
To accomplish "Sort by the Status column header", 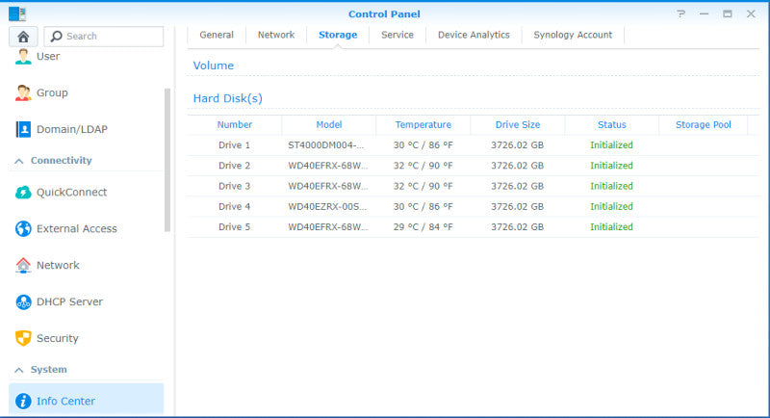I will [x=612, y=125].
